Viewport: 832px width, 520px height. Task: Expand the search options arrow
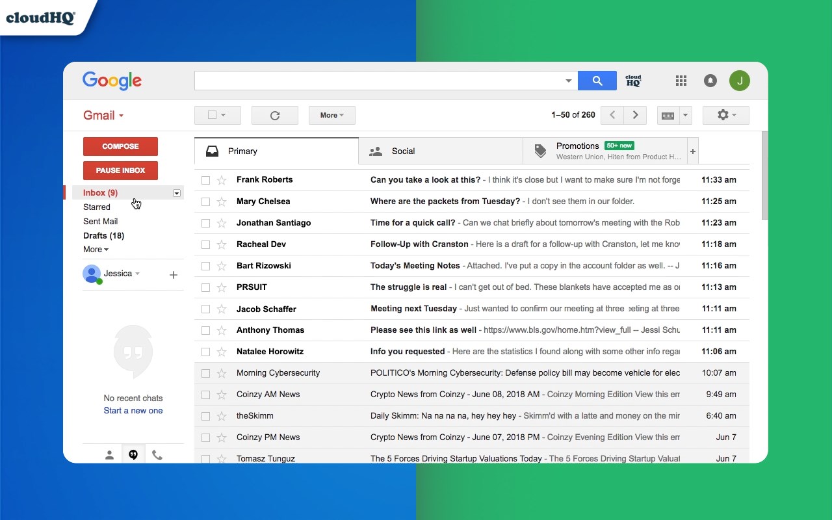[x=569, y=81]
